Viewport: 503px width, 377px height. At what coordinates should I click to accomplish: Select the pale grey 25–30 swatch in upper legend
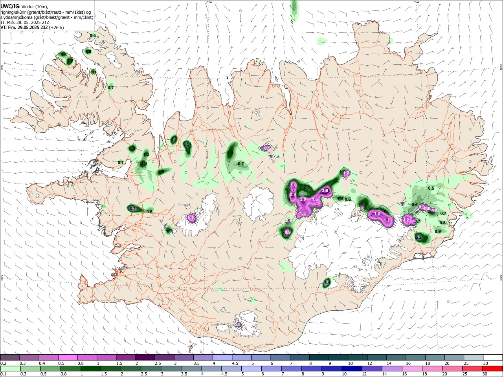474,358
